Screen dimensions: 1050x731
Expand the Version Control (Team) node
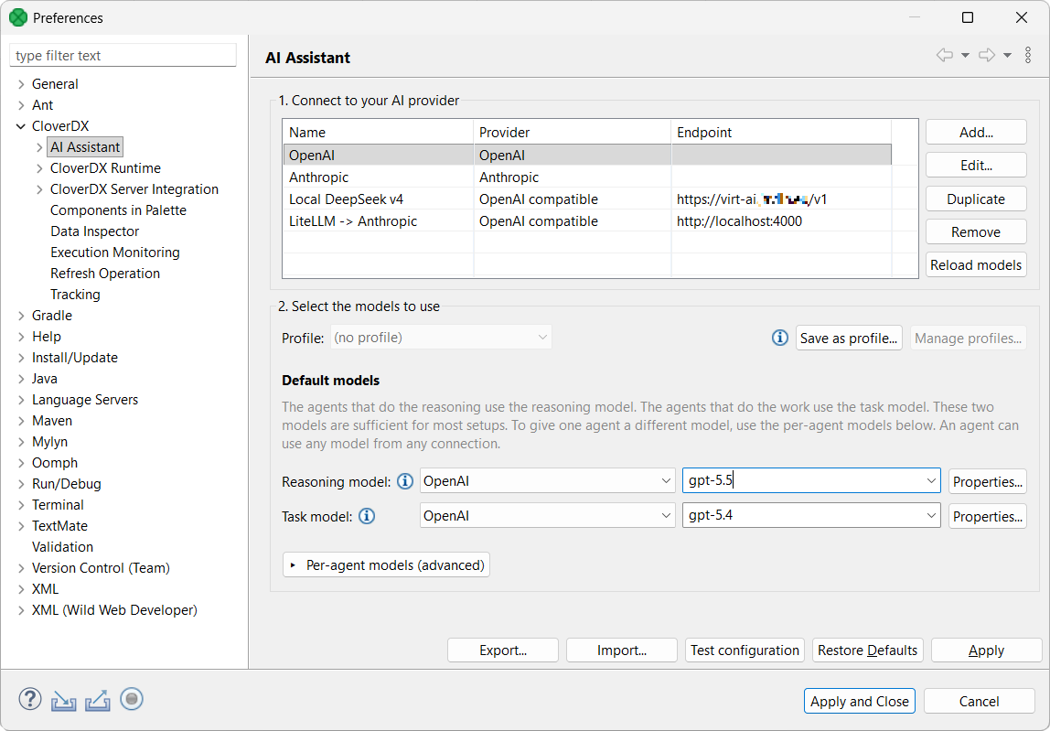pos(21,568)
